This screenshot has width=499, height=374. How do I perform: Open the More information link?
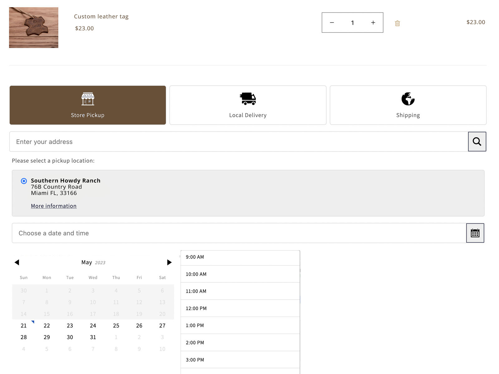click(54, 206)
